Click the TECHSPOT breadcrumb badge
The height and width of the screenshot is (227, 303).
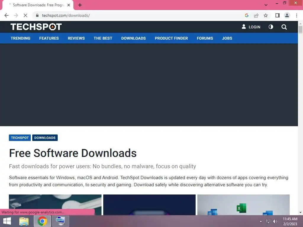click(x=20, y=138)
